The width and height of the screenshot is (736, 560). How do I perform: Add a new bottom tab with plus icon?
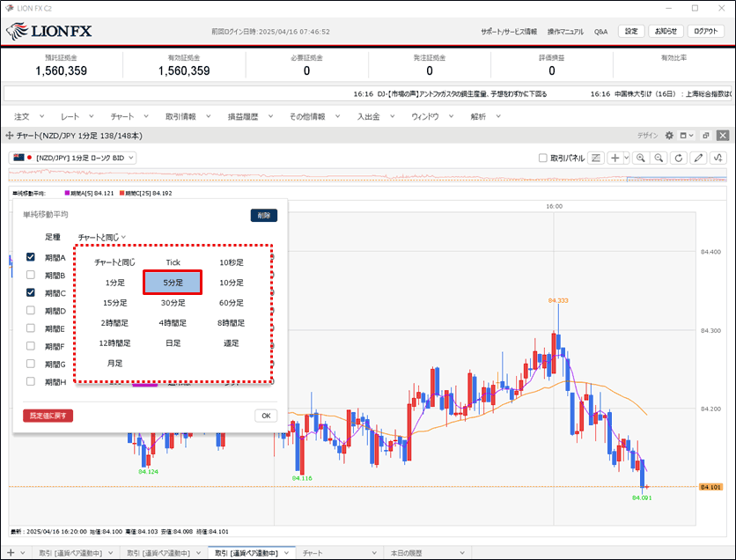click(11, 553)
